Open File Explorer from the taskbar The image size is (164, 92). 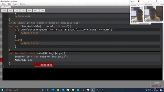(73, 90)
